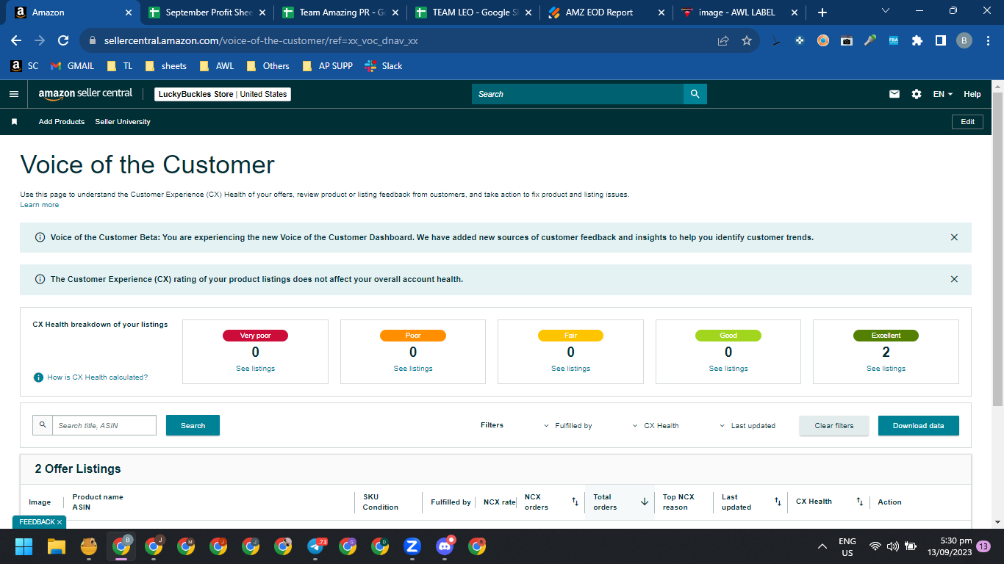Open the CX Health filter dropdown
Viewport: 1004px width, 564px height.
(x=656, y=426)
